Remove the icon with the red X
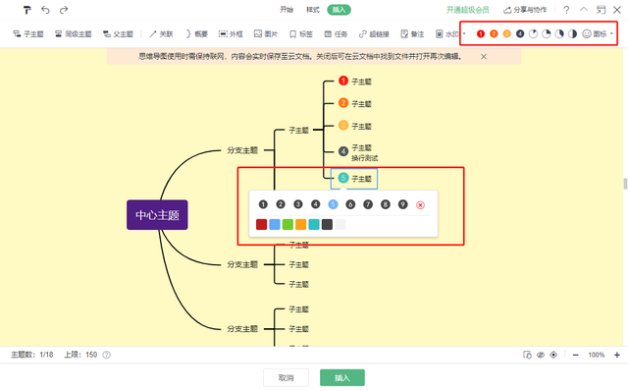 coord(420,205)
